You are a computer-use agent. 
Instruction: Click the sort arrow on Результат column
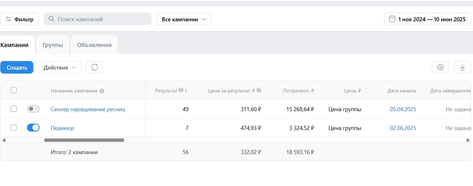click(x=186, y=90)
